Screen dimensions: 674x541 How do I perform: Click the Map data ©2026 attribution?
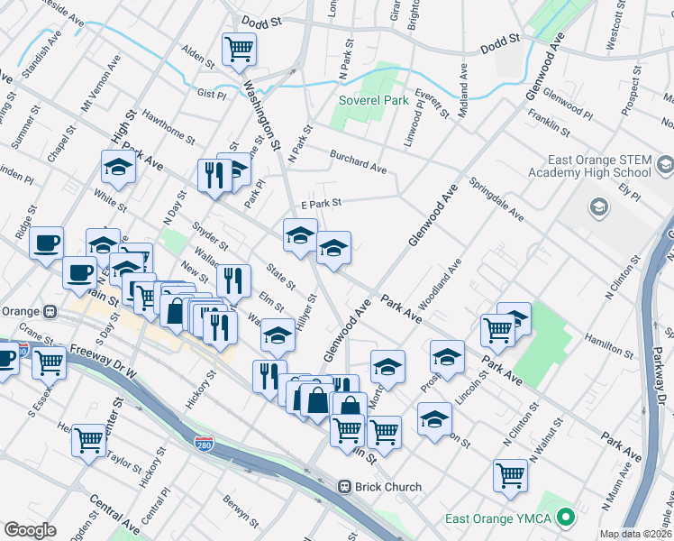pos(636,535)
